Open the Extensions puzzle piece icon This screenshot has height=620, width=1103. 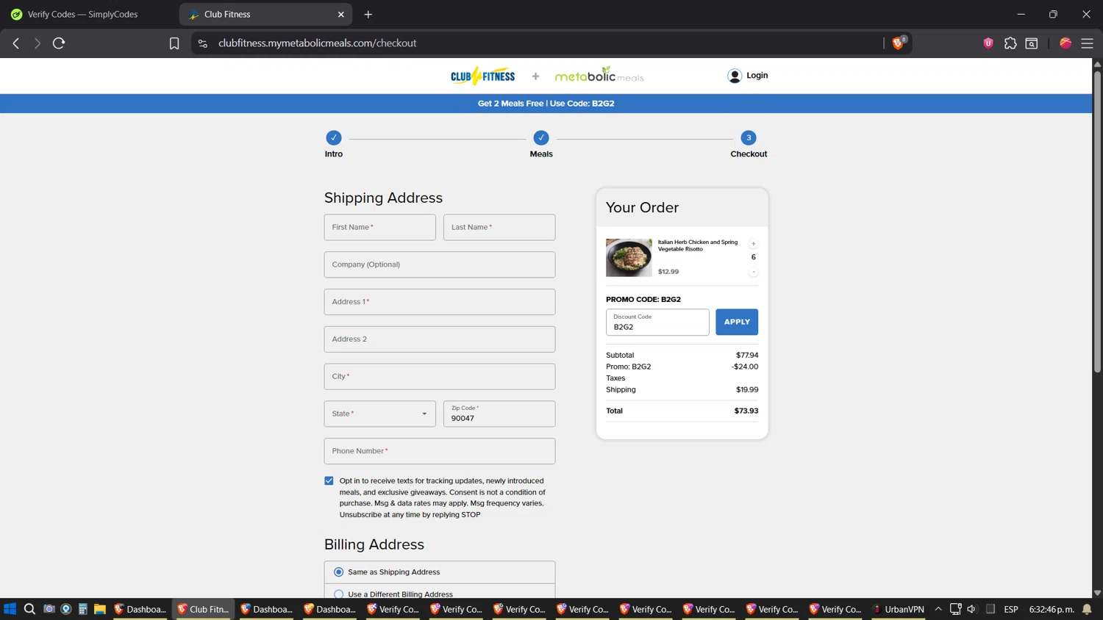click(1010, 43)
